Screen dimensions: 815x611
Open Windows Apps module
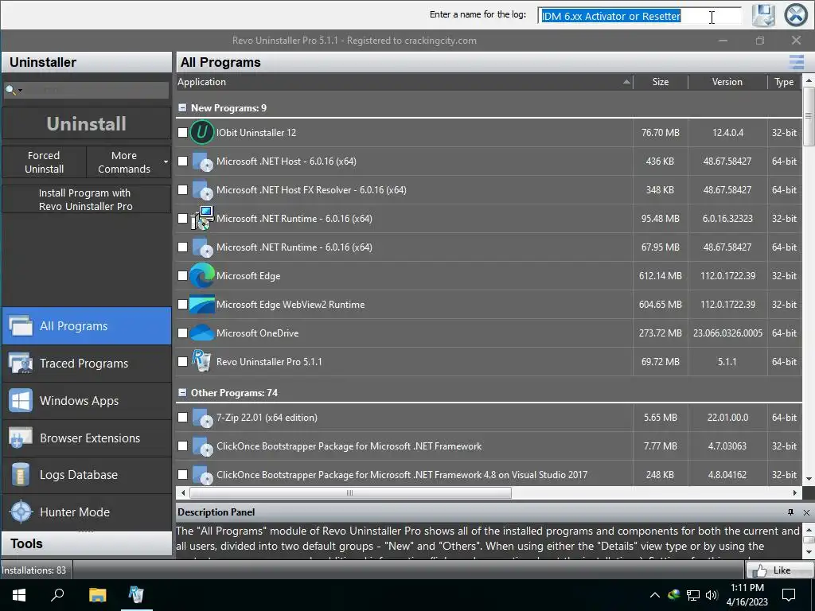87,401
